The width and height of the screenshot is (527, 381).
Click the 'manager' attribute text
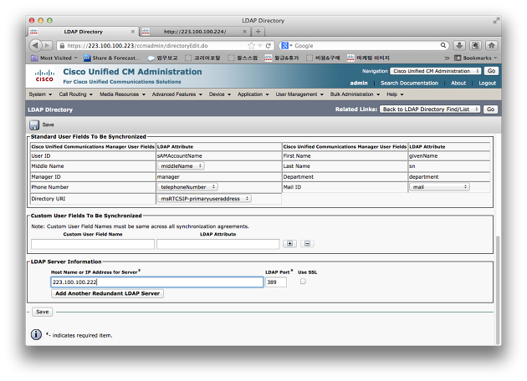(x=168, y=177)
